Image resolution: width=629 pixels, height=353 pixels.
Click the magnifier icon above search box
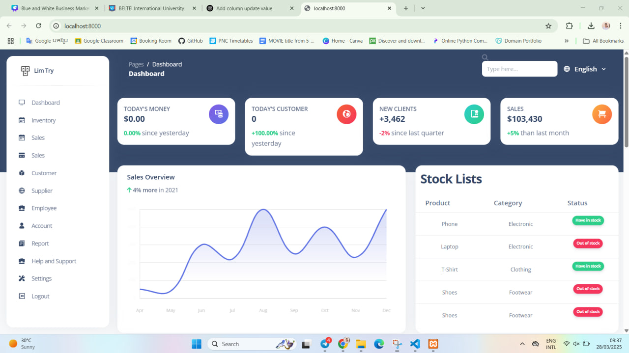click(x=485, y=57)
